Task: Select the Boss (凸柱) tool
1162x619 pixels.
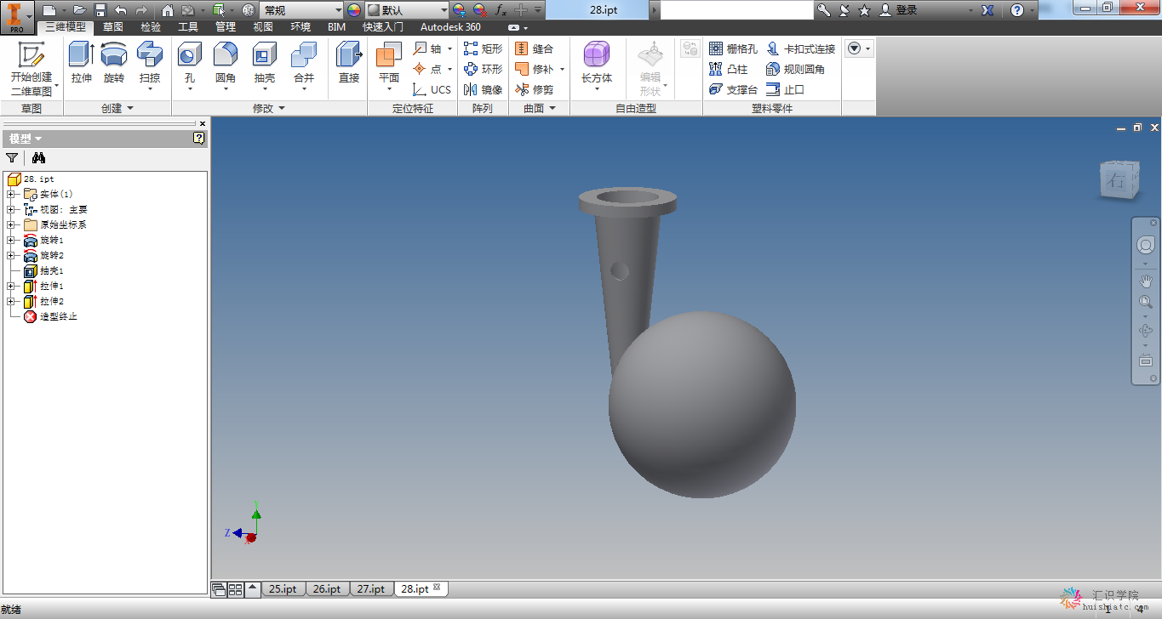Action: tap(729, 69)
